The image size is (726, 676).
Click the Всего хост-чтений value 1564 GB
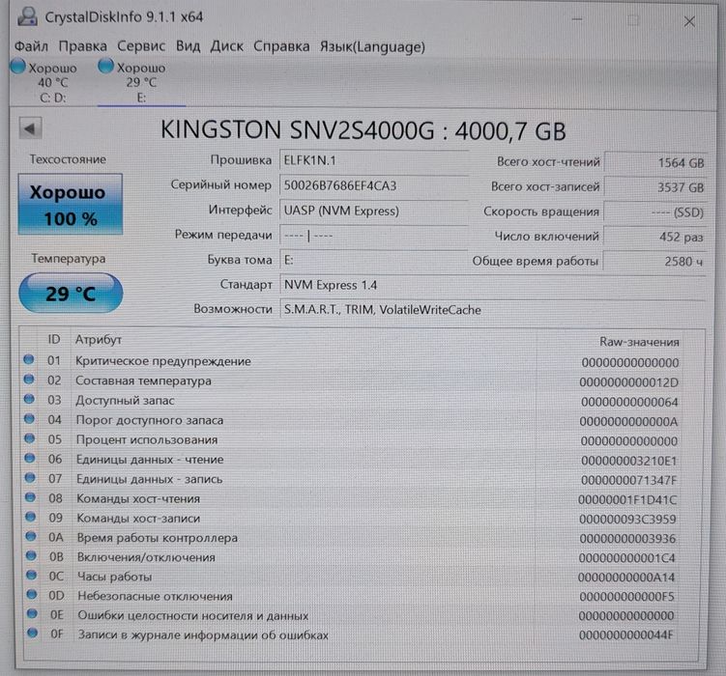(655, 163)
